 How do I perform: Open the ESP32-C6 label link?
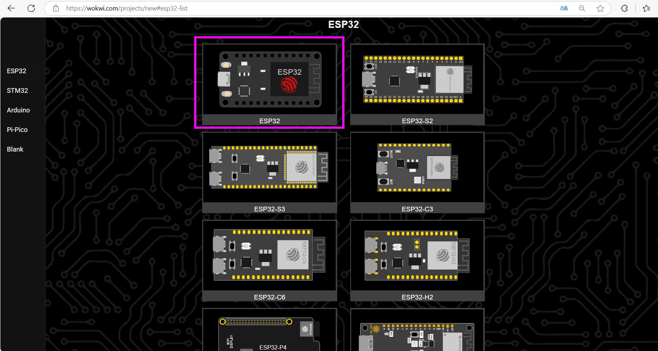pyautogui.click(x=270, y=297)
